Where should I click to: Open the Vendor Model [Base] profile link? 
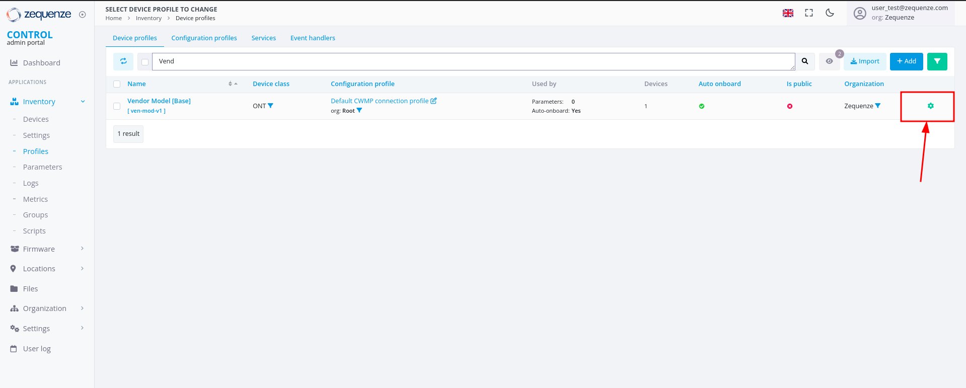point(159,101)
